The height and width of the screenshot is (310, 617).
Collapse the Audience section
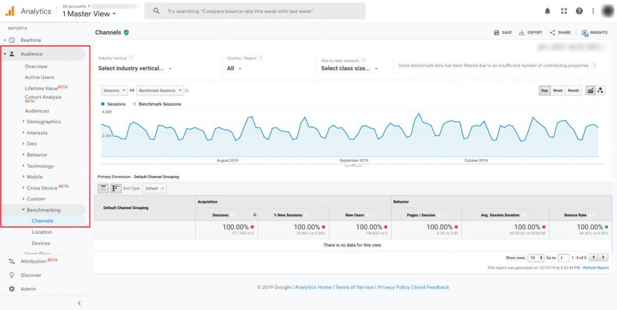click(5, 54)
